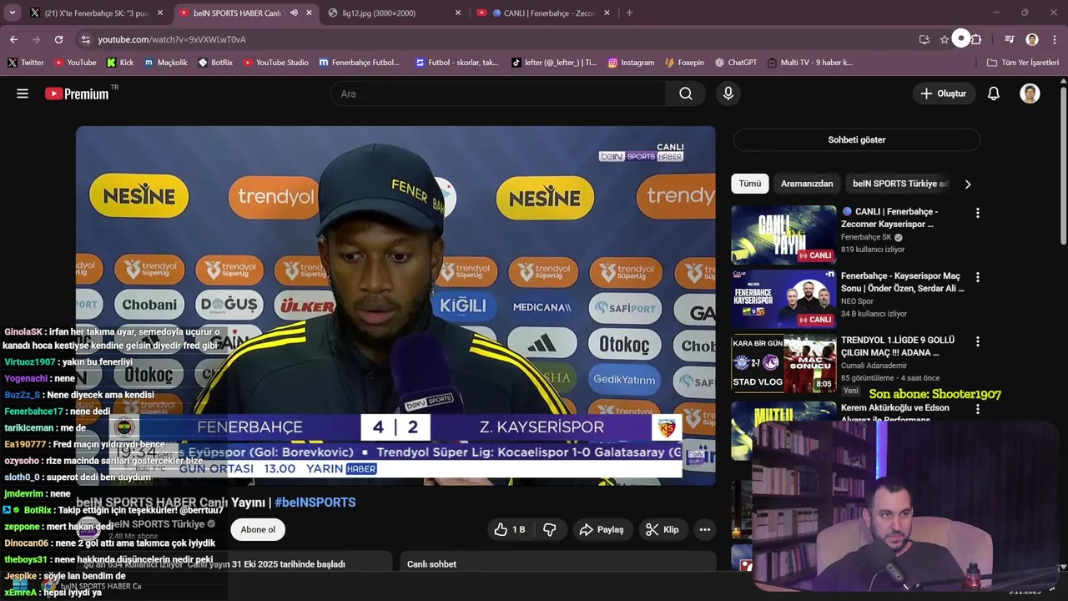Reload the page

[x=58, y=39]
